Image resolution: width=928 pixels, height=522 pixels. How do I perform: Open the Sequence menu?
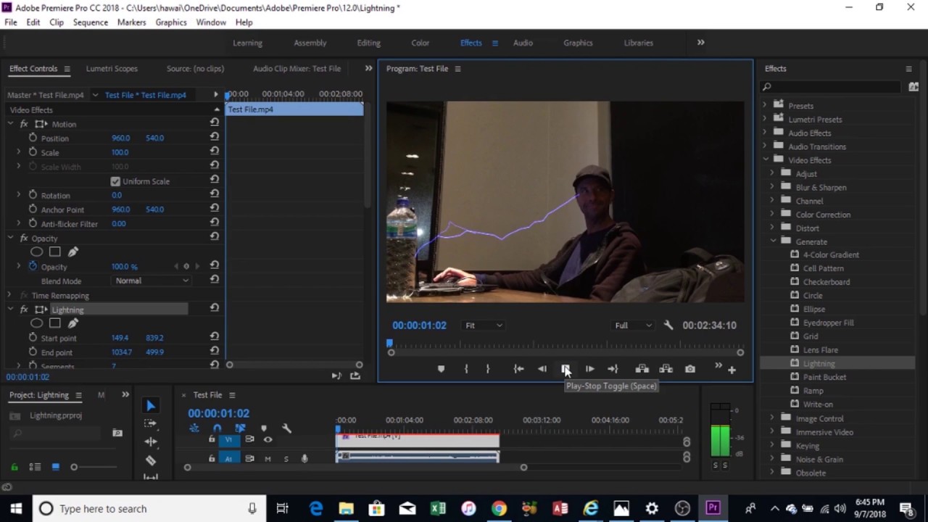click(91, 22)
